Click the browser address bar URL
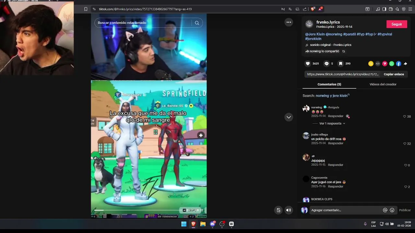 click(145, 9)
